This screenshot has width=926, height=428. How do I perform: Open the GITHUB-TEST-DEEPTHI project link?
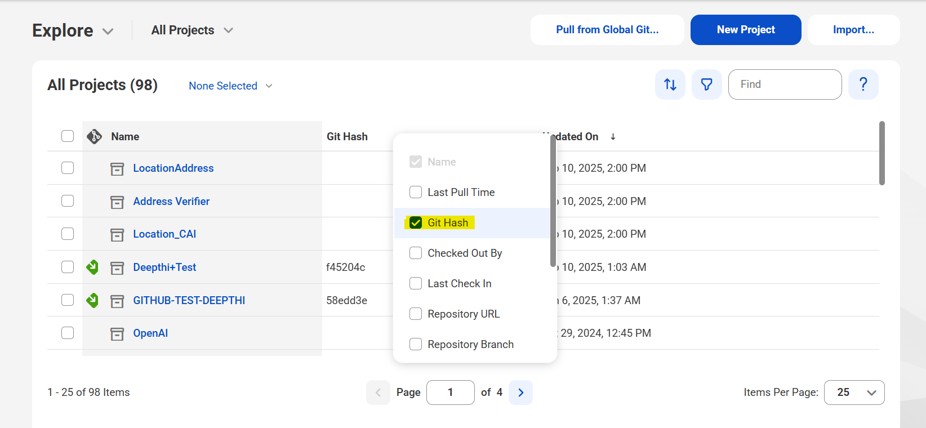click(x=189, y=301)
